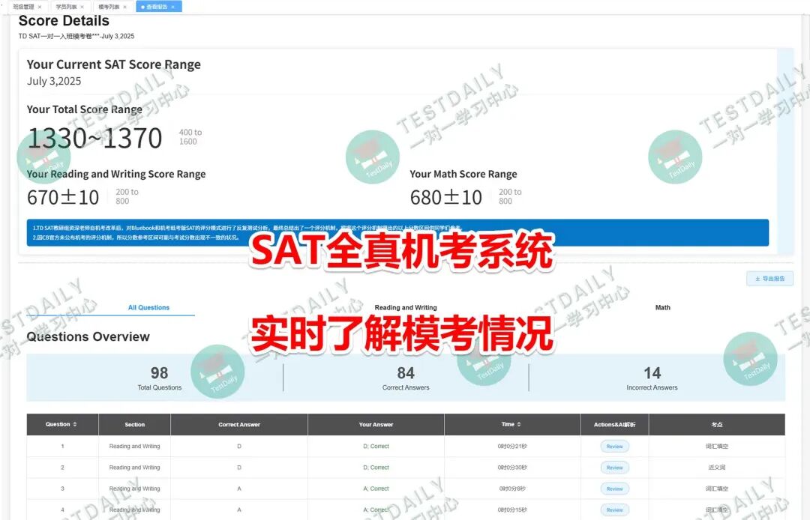Click time 0时0分8秒 for question 3
This screenshot has width=810, height=520.
coord(512,489)
